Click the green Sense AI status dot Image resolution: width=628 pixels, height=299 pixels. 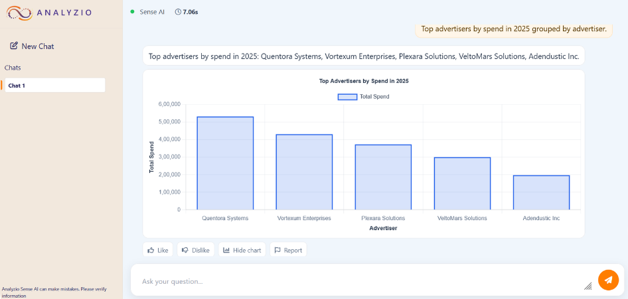(x=133, y=12)
